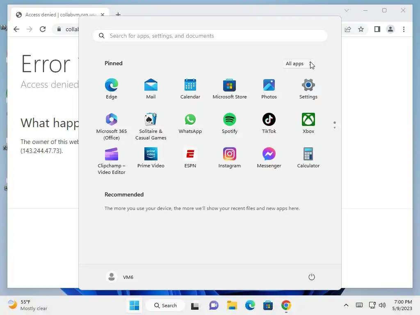Open the Messenger app
This screenshot has width=420, height=315.
[x=269, y=158]
